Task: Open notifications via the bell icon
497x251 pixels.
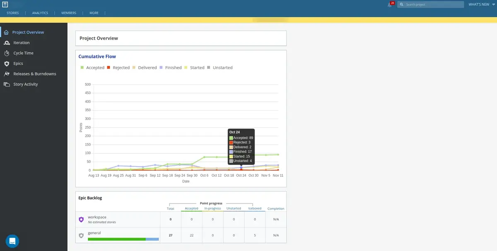Action: coord(389,4)
